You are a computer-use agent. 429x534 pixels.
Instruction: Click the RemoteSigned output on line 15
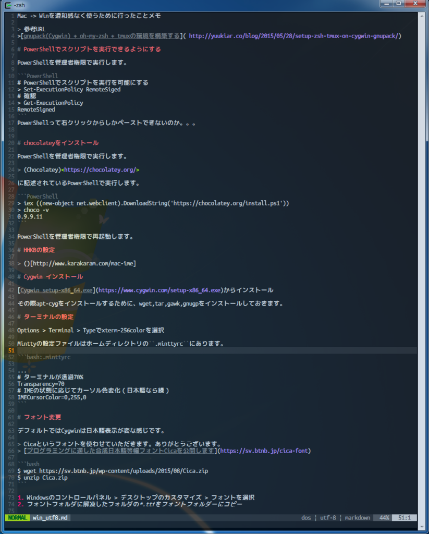tap(36, 110)
